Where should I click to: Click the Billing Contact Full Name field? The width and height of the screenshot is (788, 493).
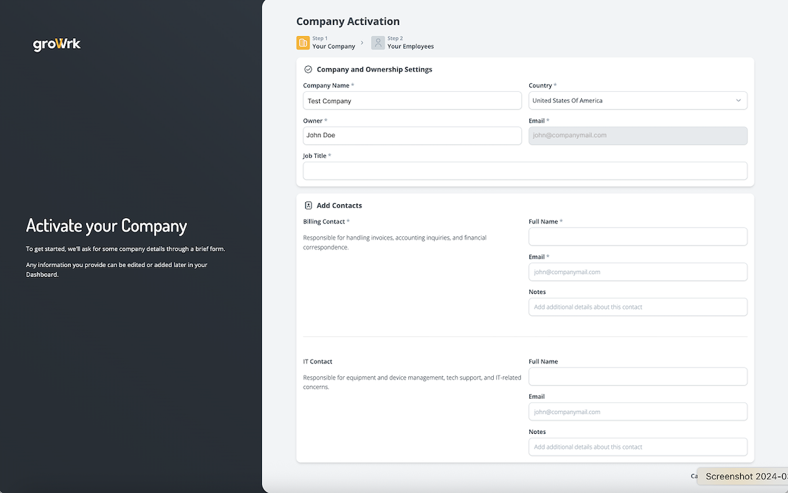point(637,236)
